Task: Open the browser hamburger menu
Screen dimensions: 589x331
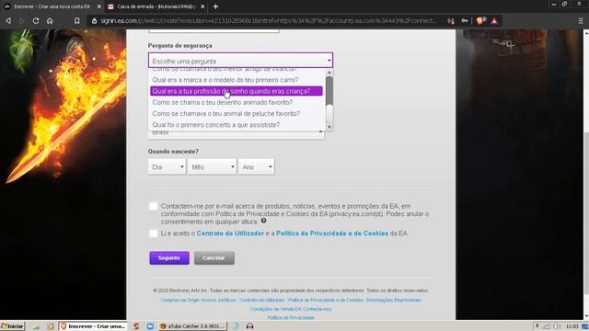Action: (x=581, y=21)
